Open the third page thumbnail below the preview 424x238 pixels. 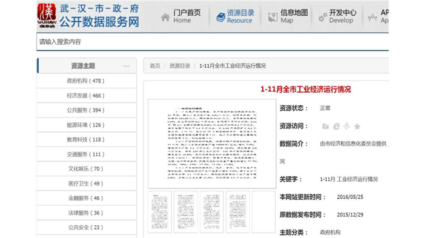point(212,212)
